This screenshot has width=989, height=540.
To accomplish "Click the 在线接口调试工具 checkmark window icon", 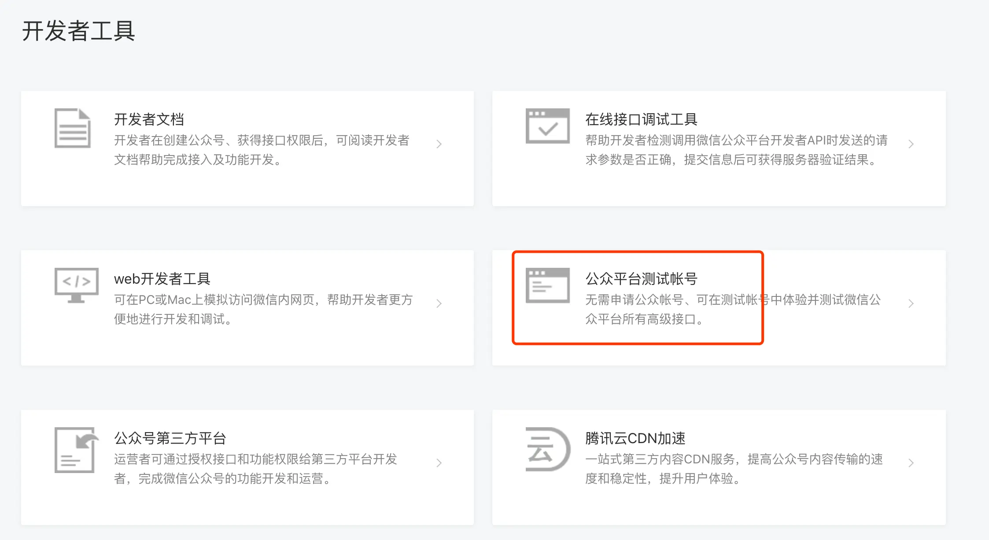I will click(547, 126).
